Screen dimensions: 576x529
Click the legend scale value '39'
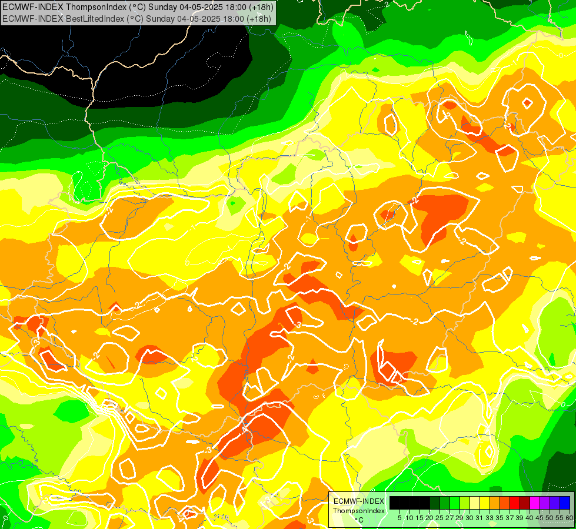(520, 518)
